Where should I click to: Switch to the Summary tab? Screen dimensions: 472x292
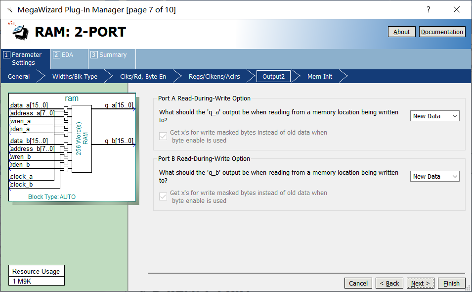click(112, 55)
